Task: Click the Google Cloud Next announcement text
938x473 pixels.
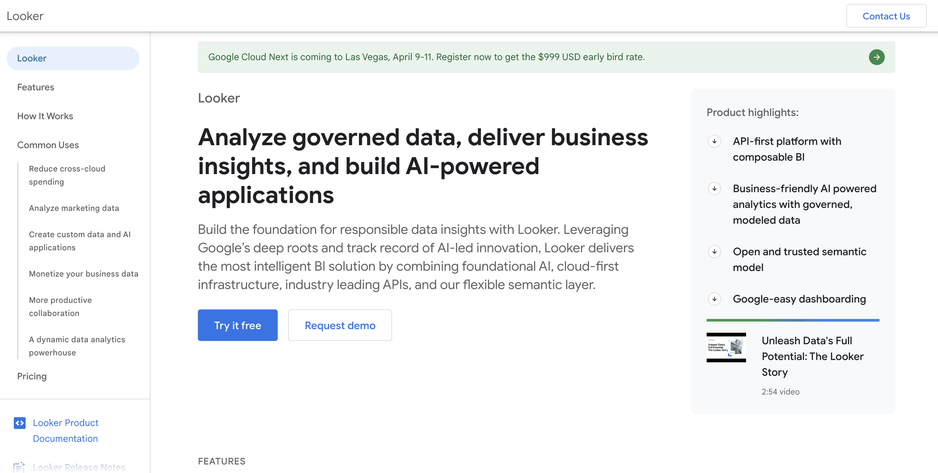Action: [426, 57]
